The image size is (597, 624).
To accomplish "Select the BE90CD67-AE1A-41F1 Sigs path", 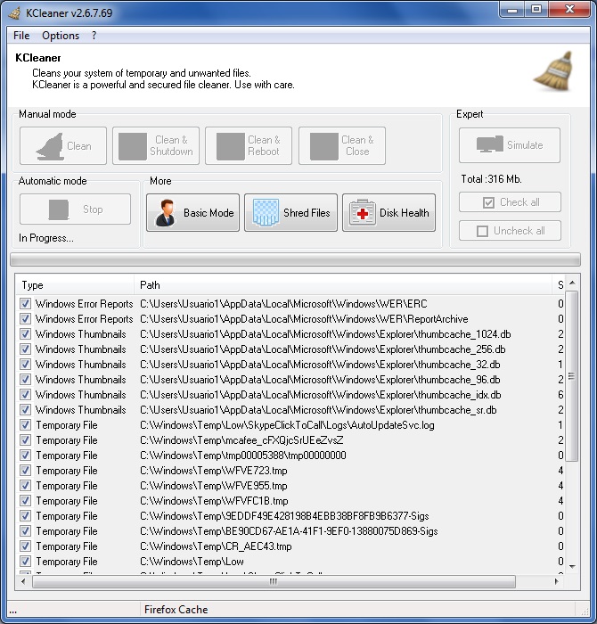I will [x=289, y=531].
